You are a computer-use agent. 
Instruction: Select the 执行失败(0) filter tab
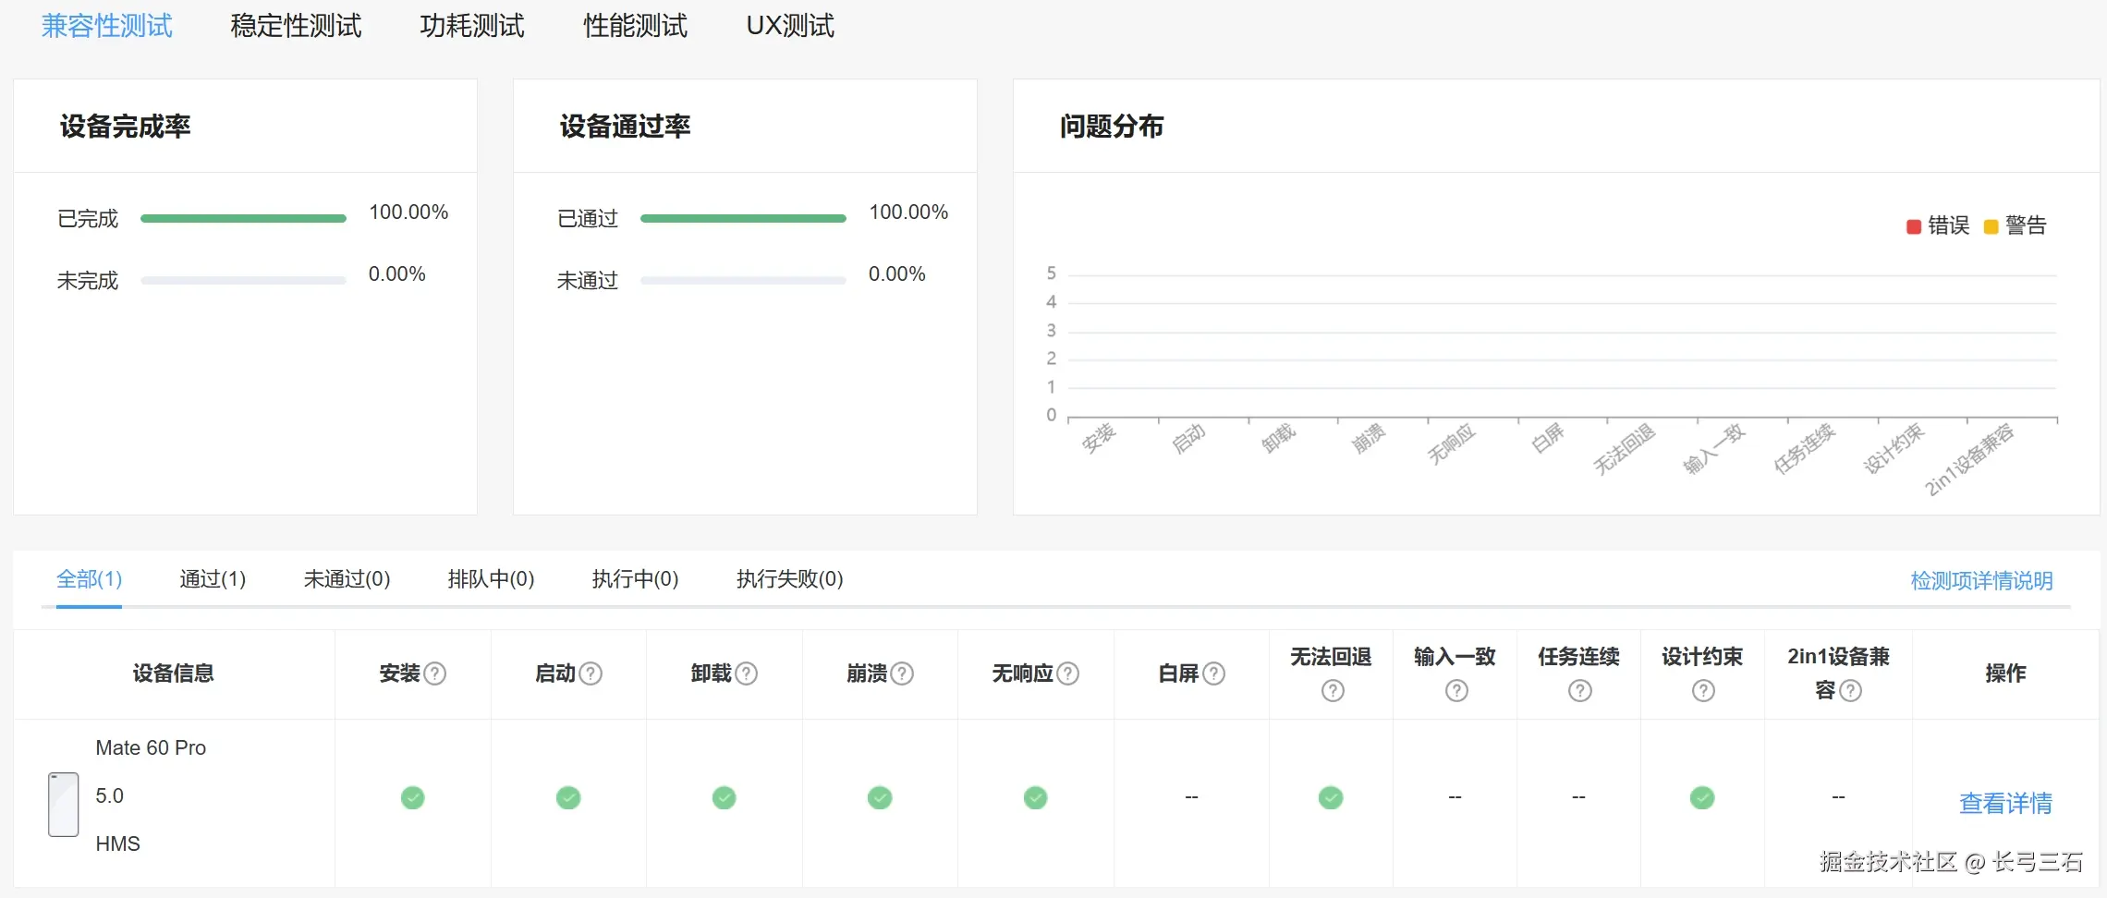point(787,578)
